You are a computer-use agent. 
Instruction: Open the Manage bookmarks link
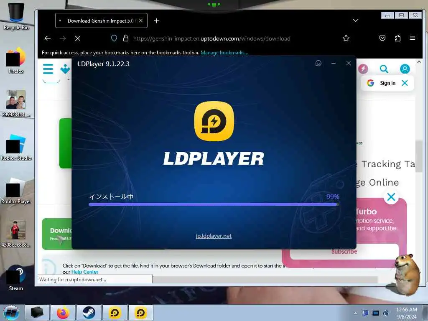(224, 53)
